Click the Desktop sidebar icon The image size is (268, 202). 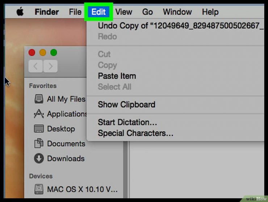[x=39, y=129]
